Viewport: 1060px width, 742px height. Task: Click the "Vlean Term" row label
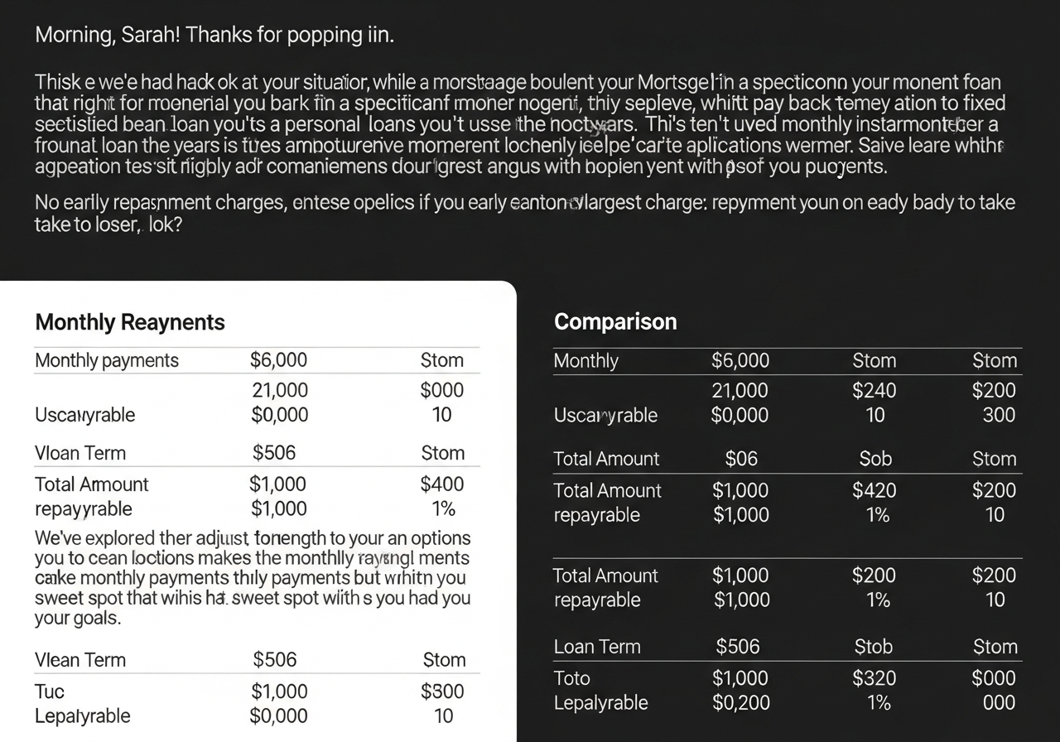point(80,660)
